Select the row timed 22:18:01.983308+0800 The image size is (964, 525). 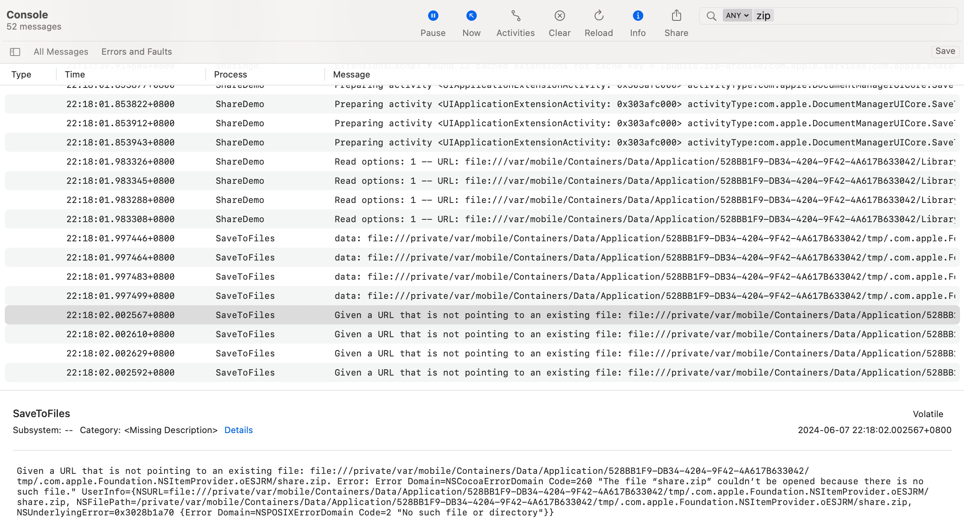tap(482, 219)
